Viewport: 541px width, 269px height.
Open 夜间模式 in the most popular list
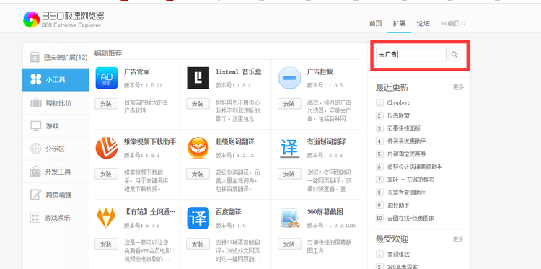398,255
